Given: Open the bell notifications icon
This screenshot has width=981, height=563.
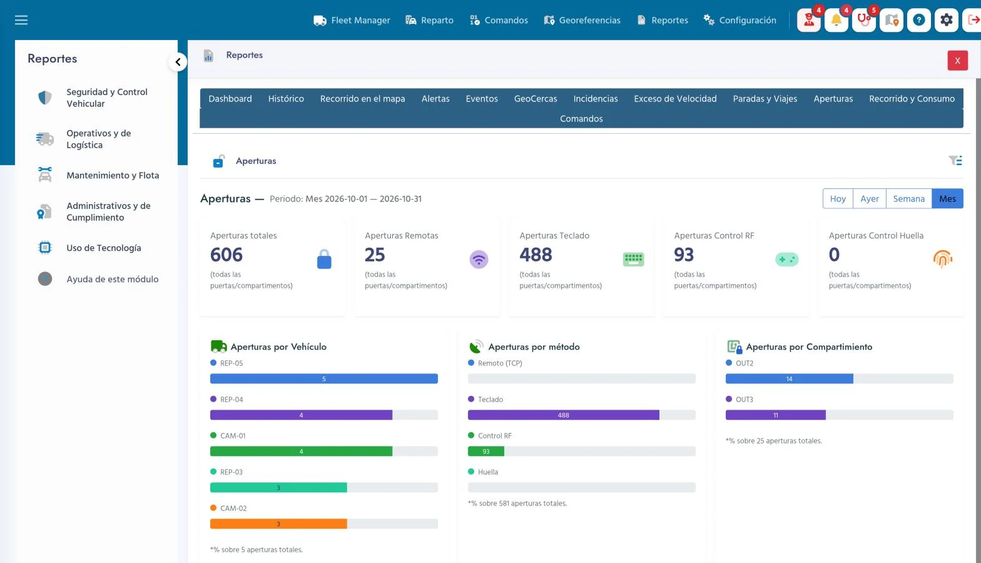Looking at the screenshot, I should coord(836,20).
